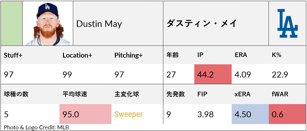Click the 年齢 age header
The height and width of the screenshot is (131, 307).
[172, 55]
